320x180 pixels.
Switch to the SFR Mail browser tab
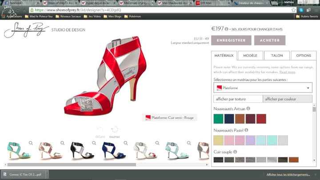212,3
